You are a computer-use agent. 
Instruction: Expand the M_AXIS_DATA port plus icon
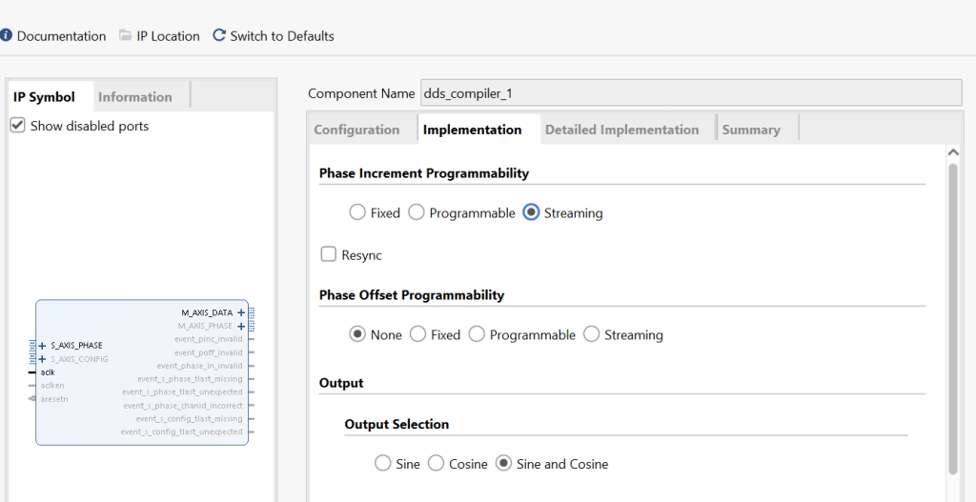tap(241, 312)
